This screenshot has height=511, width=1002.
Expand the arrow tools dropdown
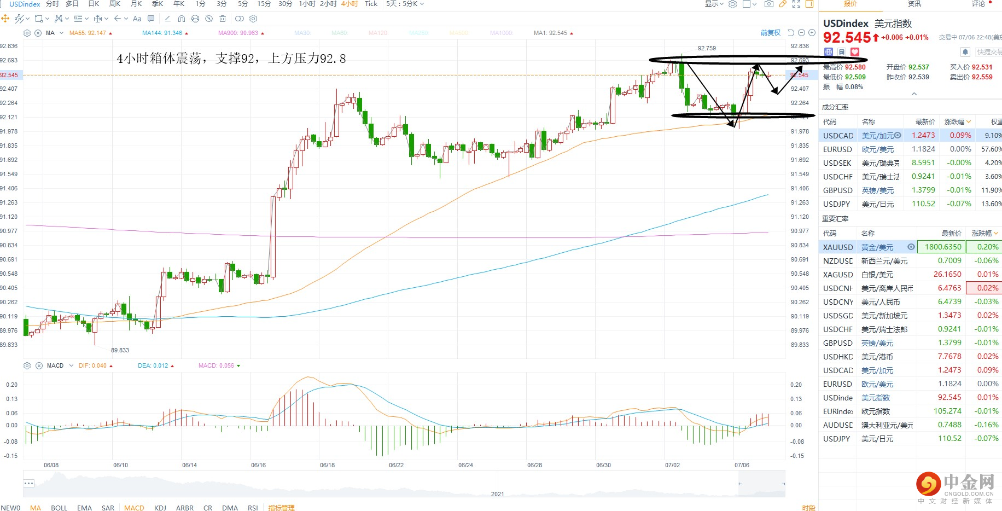click(x=126, y=19)
